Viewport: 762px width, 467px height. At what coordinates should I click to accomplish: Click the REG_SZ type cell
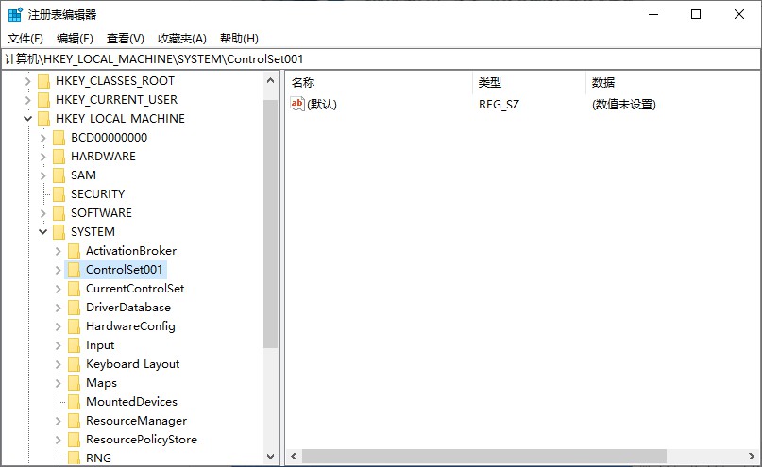[500, 105]
